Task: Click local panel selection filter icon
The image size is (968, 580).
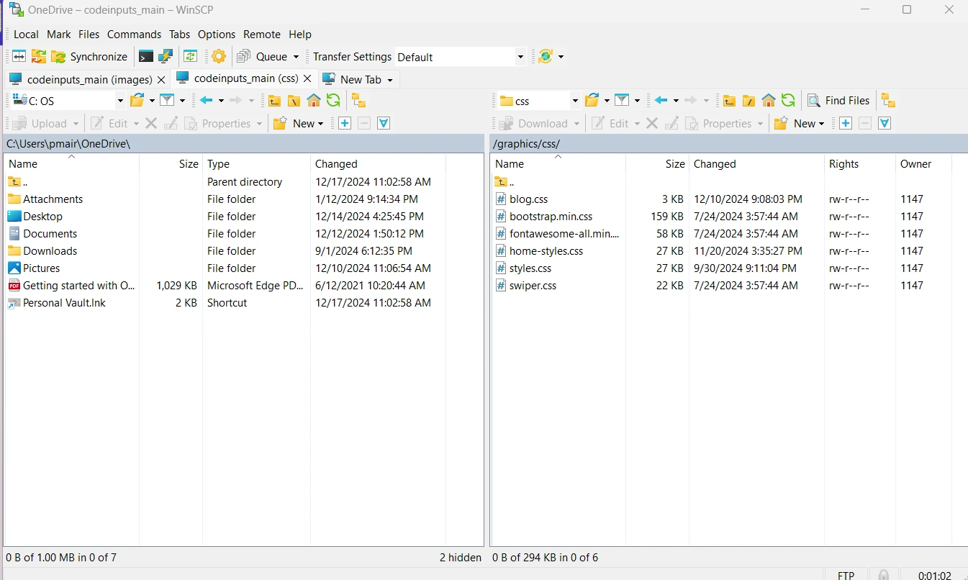Action: (x=384, y=123)
